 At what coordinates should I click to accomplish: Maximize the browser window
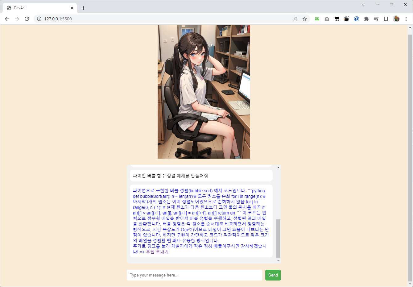[x=391, y=5]
